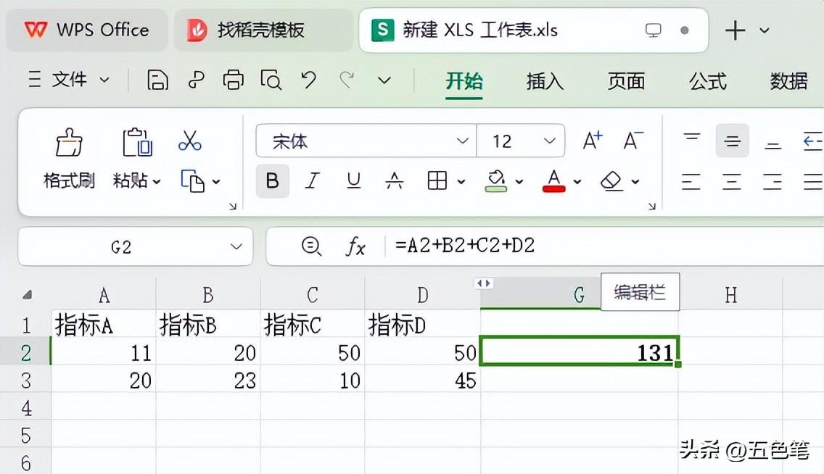Switch to 找稻壳模板 tab
The image size is (824, 474).
coord(263,30)
